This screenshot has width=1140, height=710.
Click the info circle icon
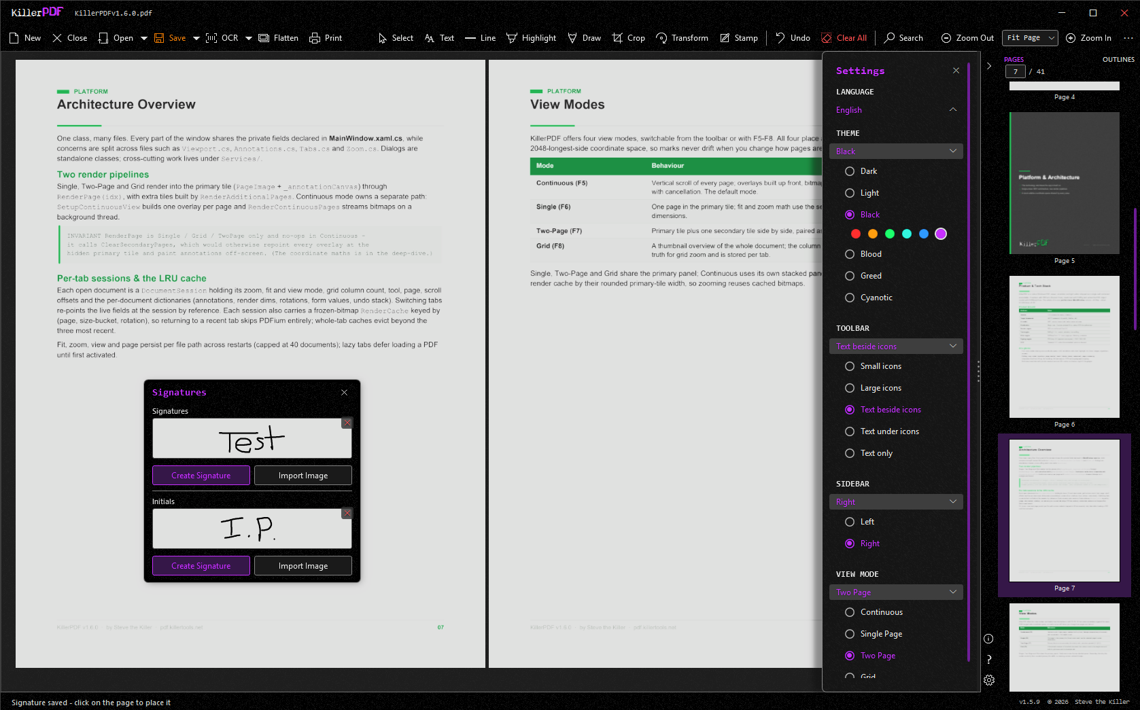tap(989, 639)
